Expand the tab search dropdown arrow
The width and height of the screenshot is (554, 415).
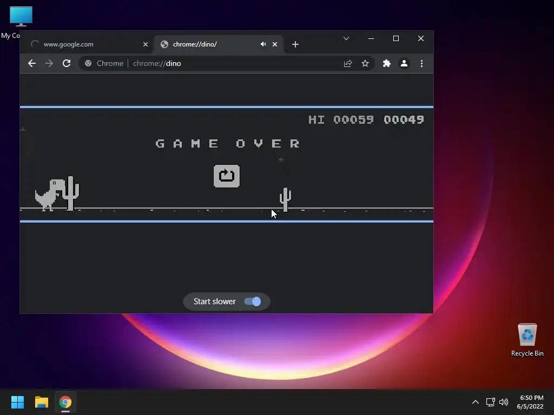click(x=346, y=38)
